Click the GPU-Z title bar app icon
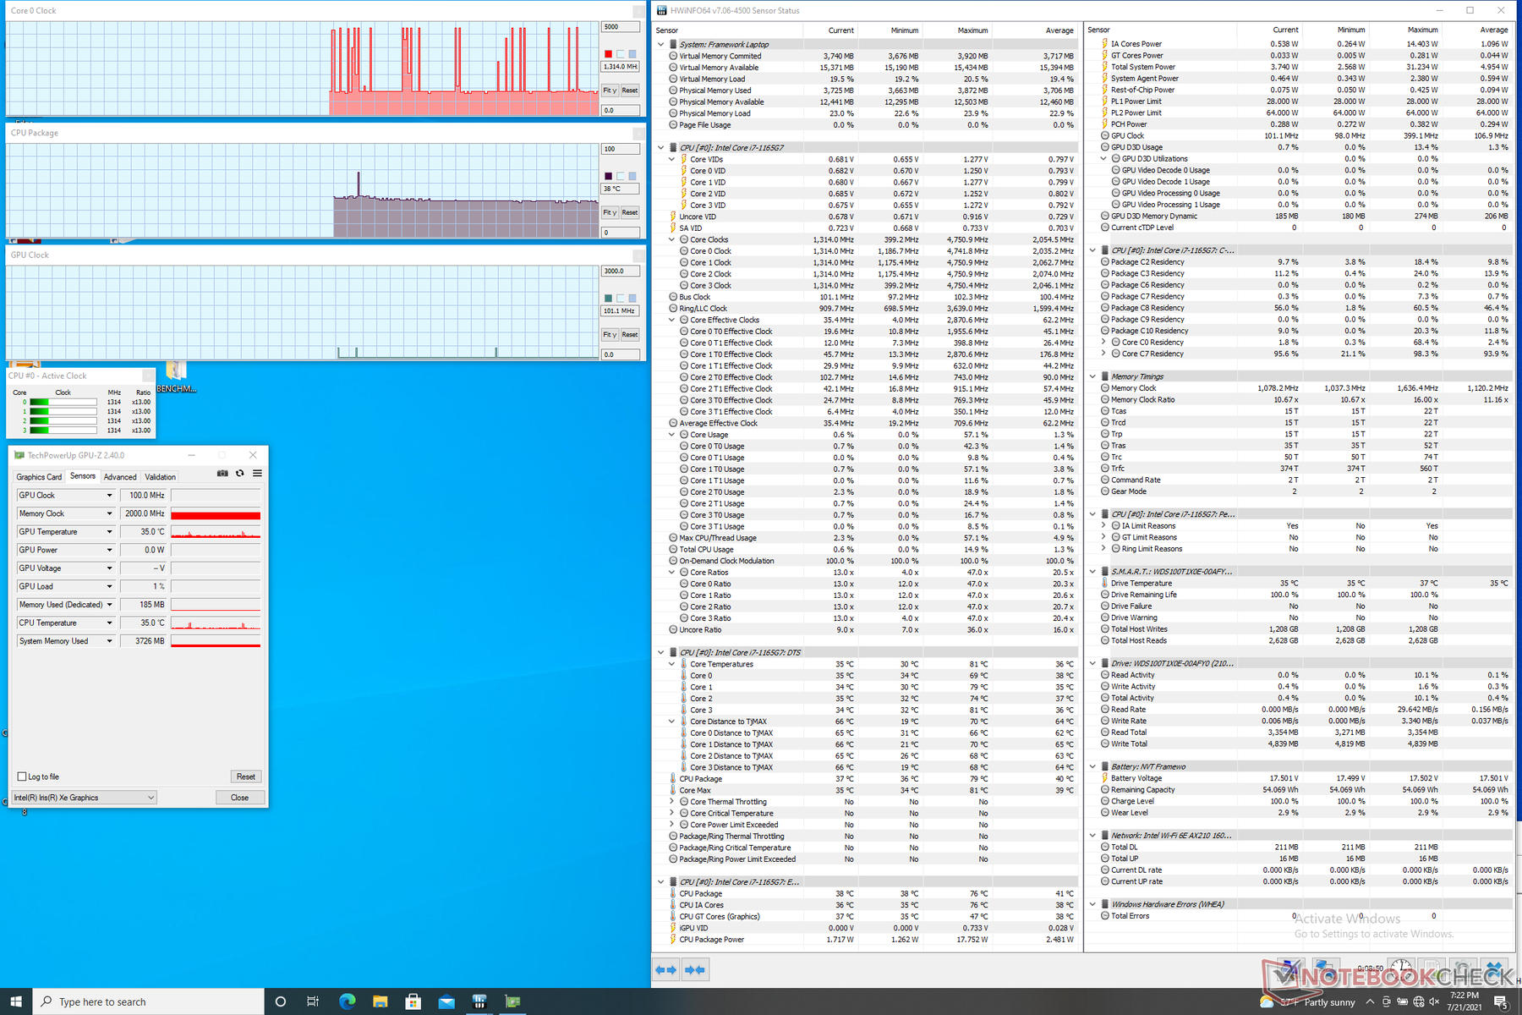Screen dimensions: 1522x1015 tap(19, 455)
